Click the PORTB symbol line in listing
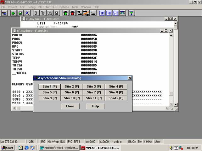The height and width of the screenshot is (151, 202). point(54,35)
